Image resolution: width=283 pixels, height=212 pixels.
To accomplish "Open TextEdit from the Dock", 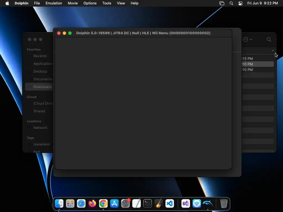I will click(x=137, y=203).
